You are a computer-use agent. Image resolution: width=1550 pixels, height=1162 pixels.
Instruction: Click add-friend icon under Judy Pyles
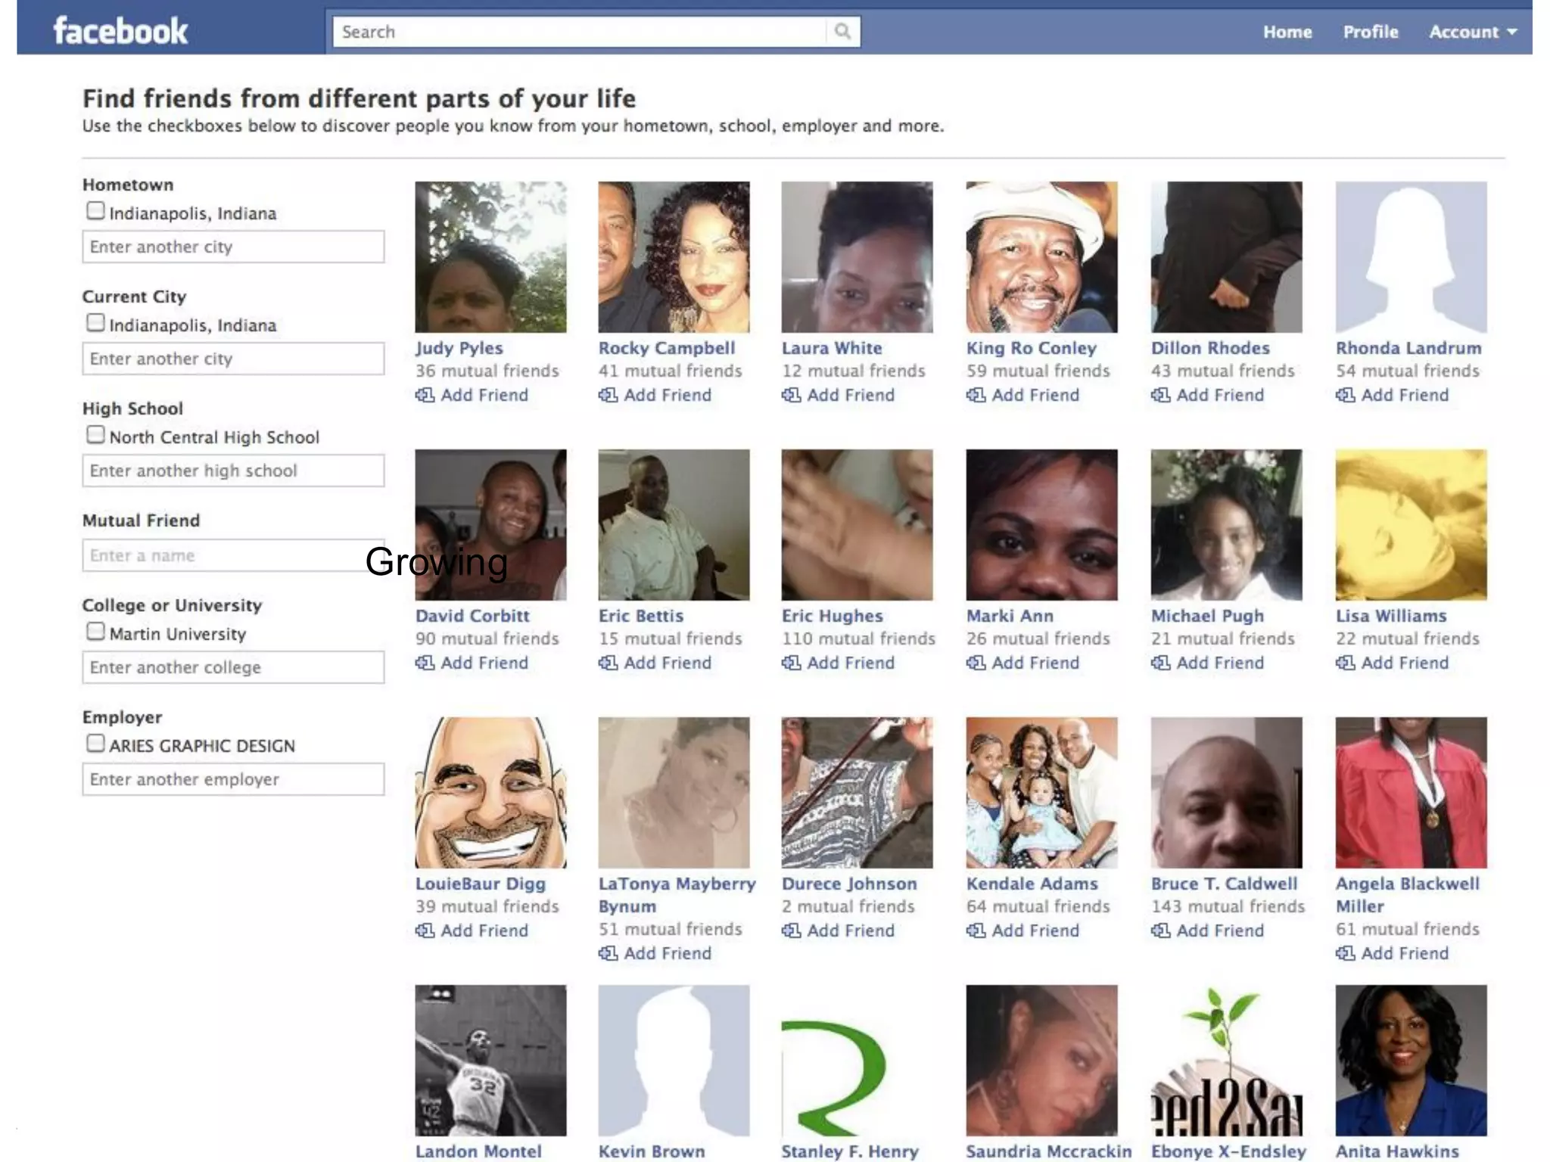point(425,395)
